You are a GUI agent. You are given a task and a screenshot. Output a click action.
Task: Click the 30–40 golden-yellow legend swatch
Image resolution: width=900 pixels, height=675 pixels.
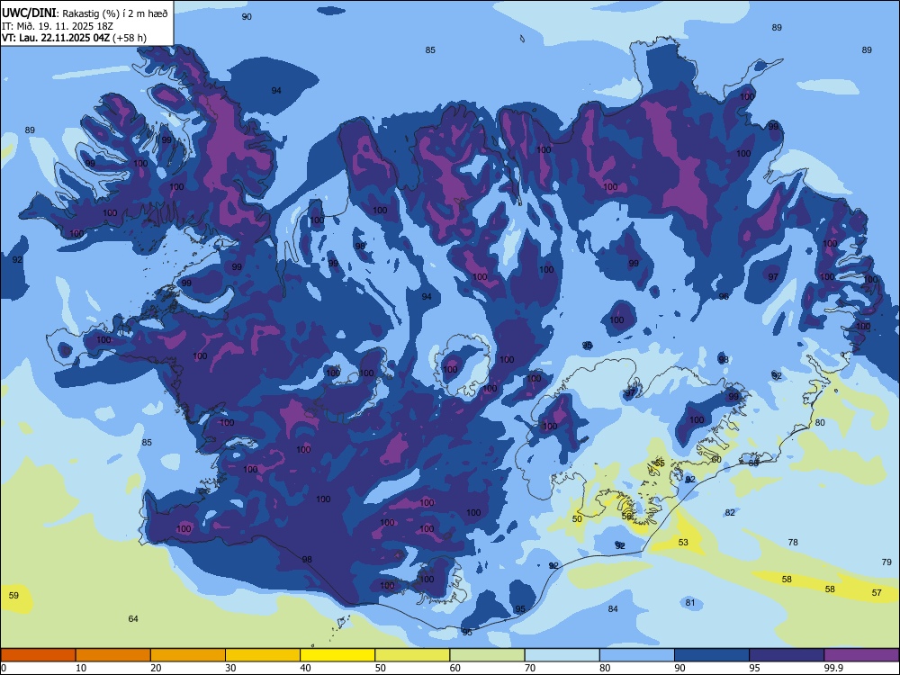point(263,655)
